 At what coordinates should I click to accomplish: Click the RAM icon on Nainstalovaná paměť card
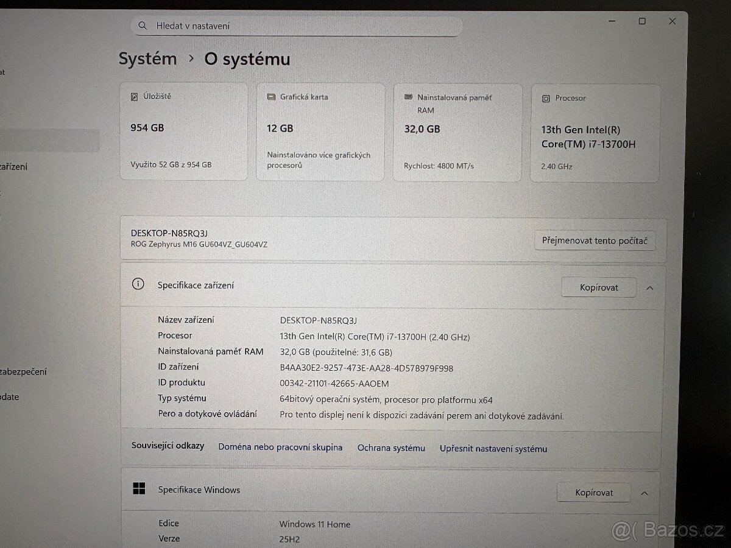409,97
